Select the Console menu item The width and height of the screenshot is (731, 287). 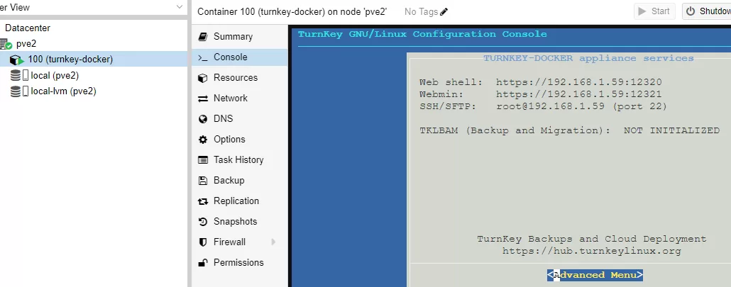click(x=240, y=57)
